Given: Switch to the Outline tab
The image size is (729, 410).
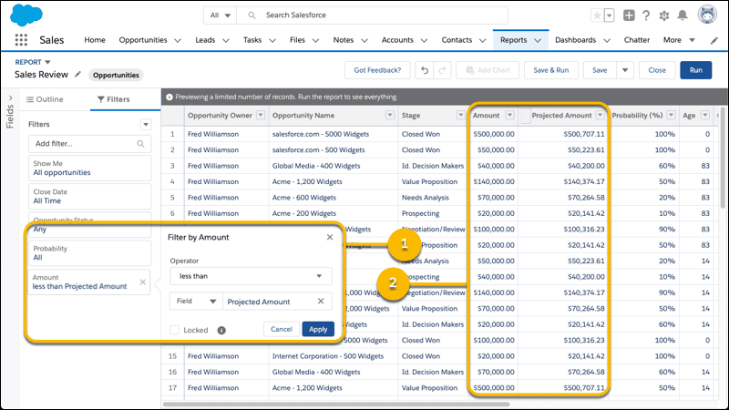Looking at the screenshot, I should (x=45, y=99).
